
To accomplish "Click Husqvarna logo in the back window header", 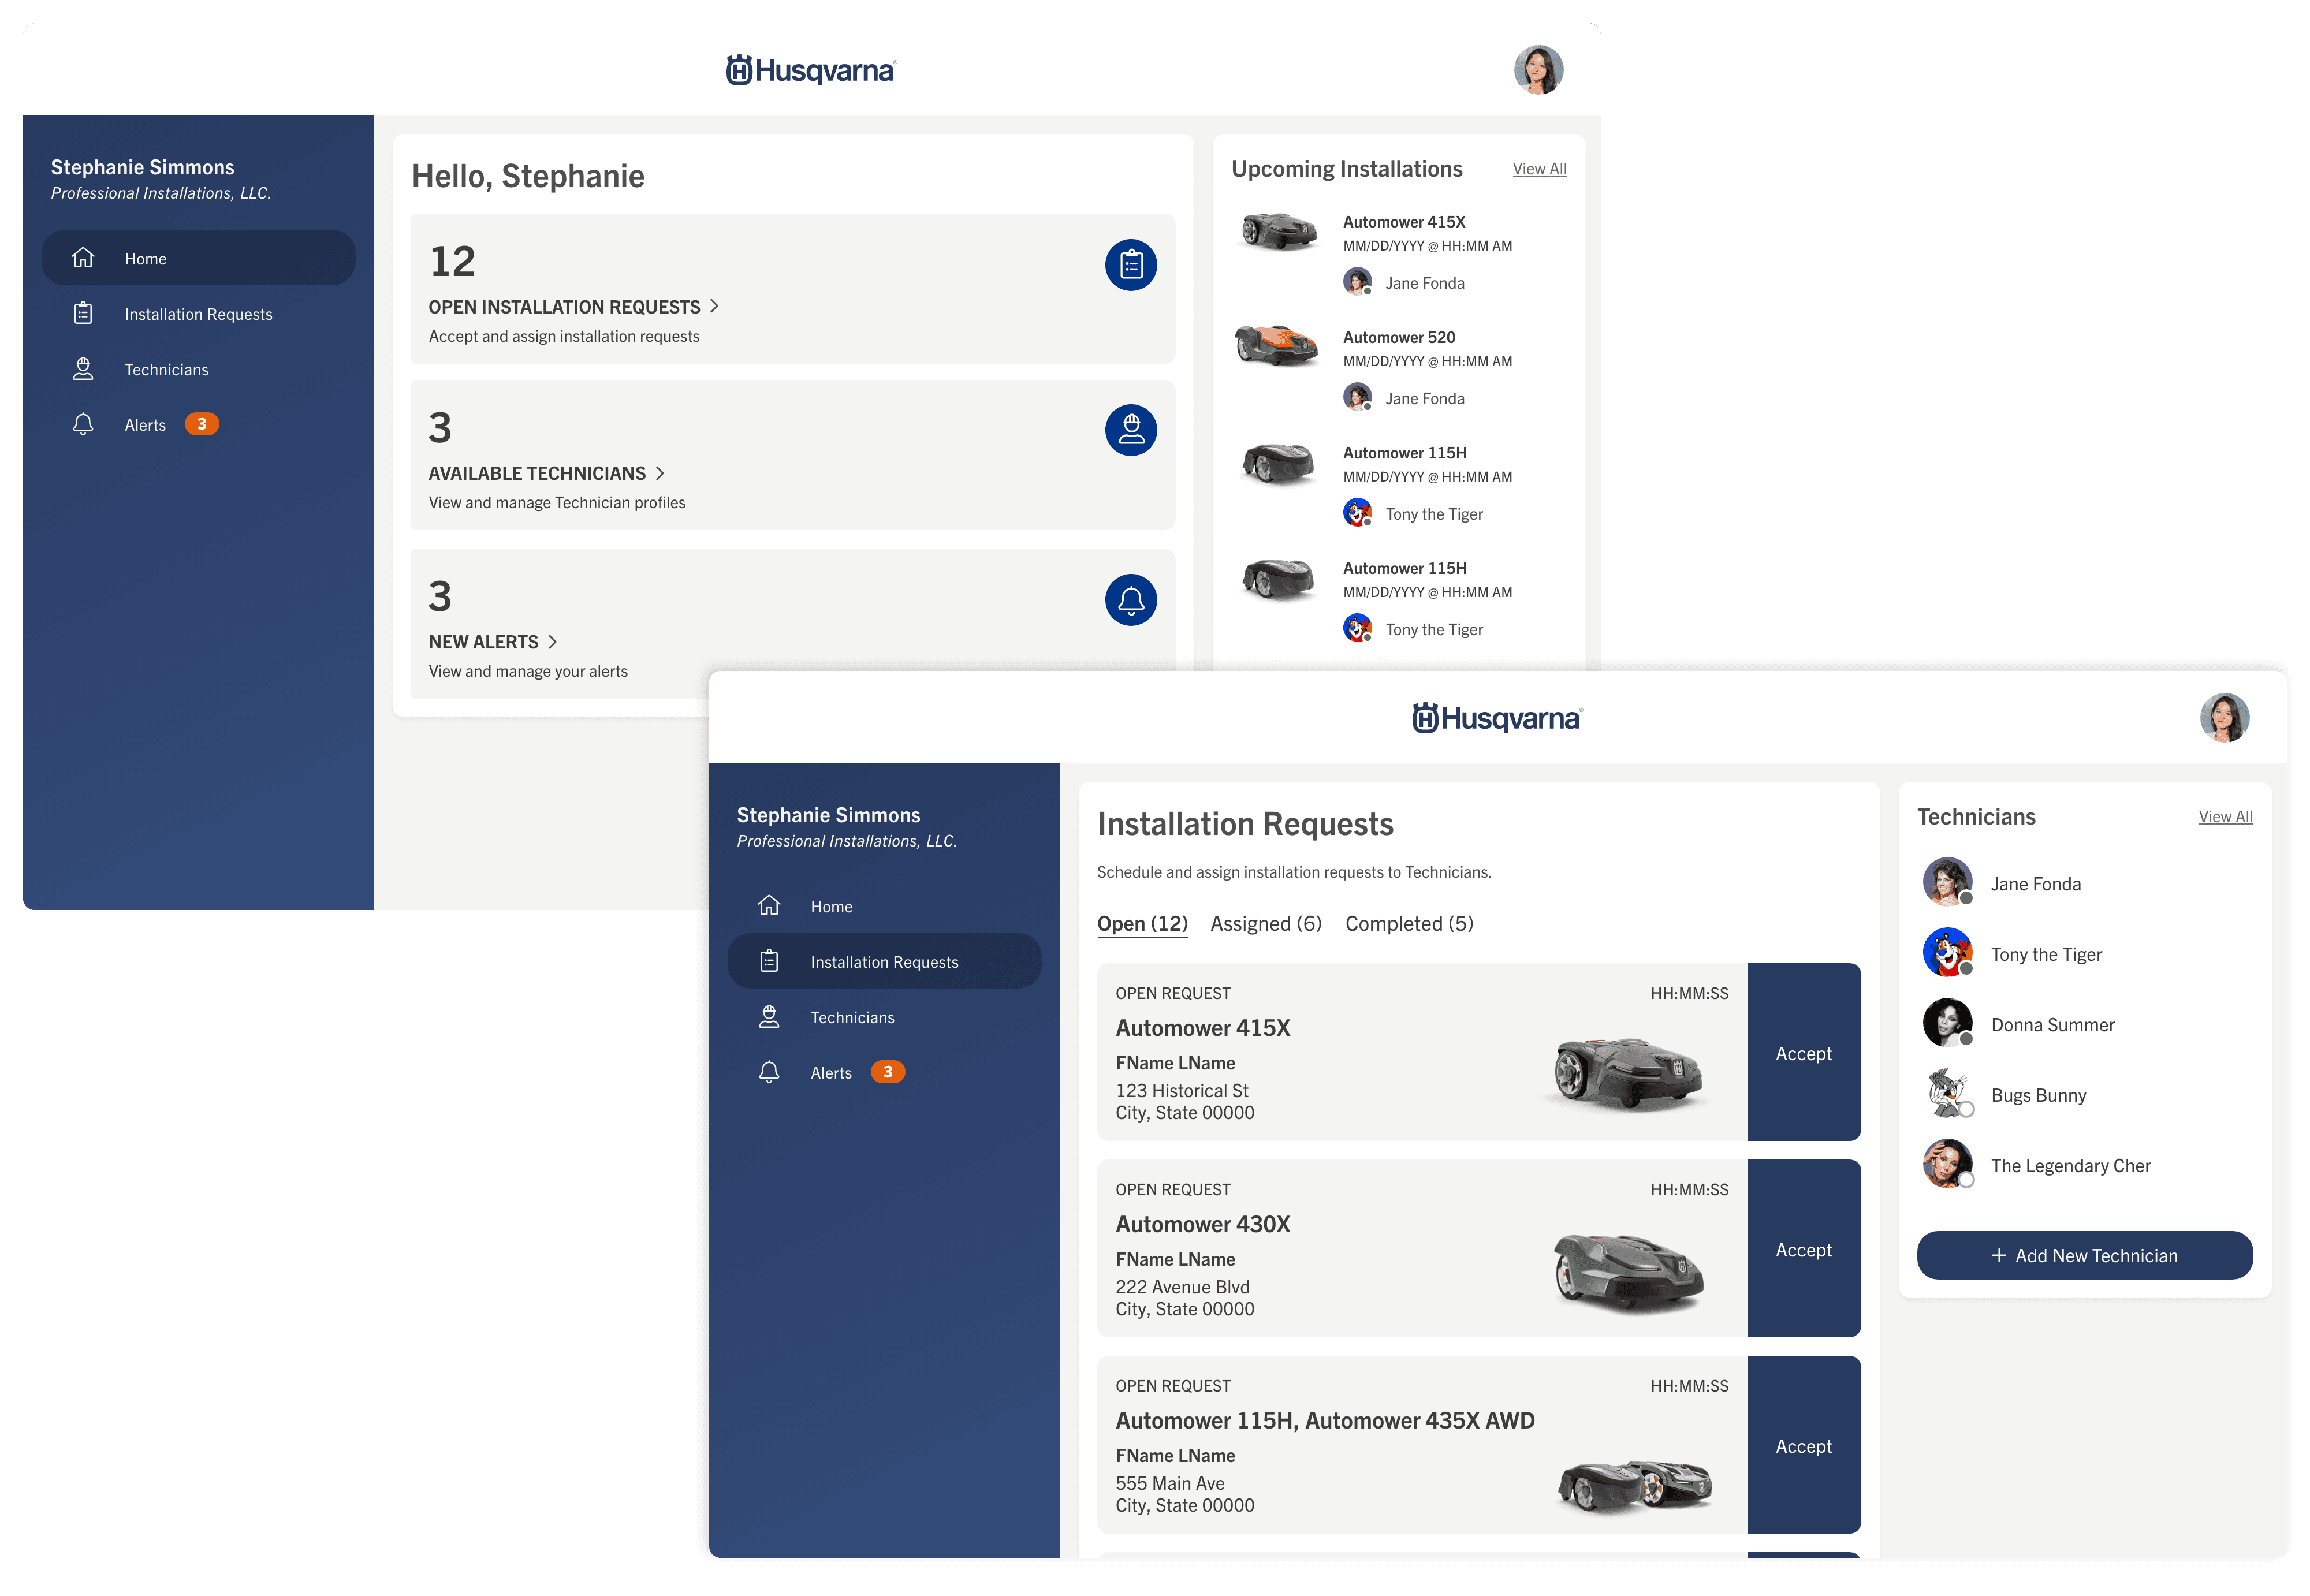I will 811,70.
